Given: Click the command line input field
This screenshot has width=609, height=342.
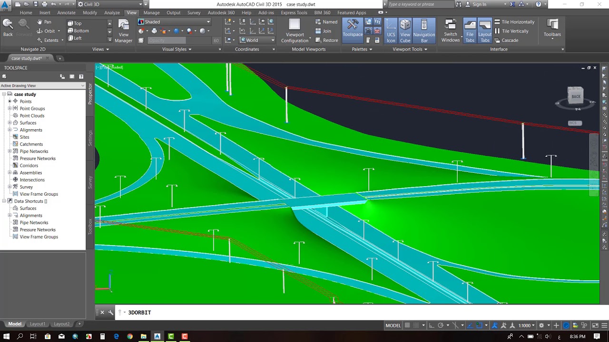Looking at the screenshot, I should click(x=333, y=313).
